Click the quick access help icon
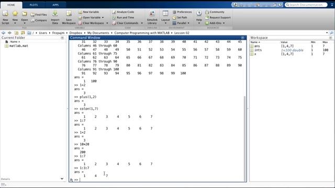335x188 pixels. tap(281, 5)
